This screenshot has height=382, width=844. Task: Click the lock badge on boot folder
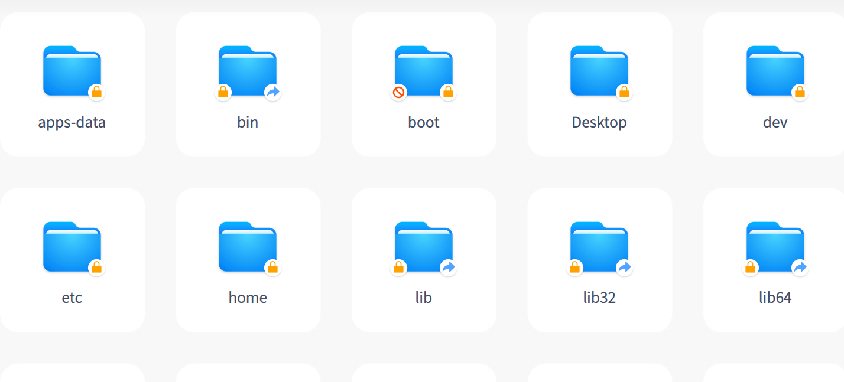[x=448, y=92]
